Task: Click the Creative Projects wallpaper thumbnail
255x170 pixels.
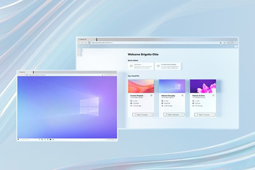Action: 141,86
